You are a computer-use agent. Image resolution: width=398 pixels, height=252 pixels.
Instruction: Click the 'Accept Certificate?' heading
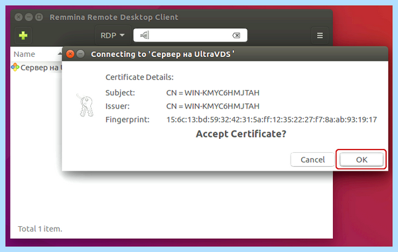click(x=241, y=134)
